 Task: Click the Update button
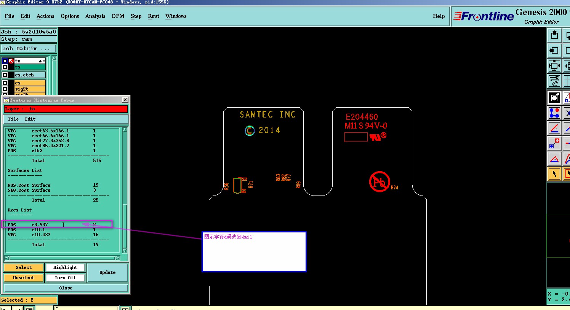pos(107,272)
